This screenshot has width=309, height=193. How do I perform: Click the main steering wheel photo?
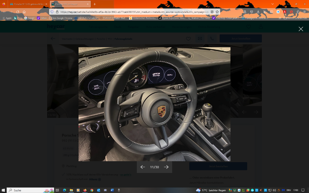click(154, 104)
